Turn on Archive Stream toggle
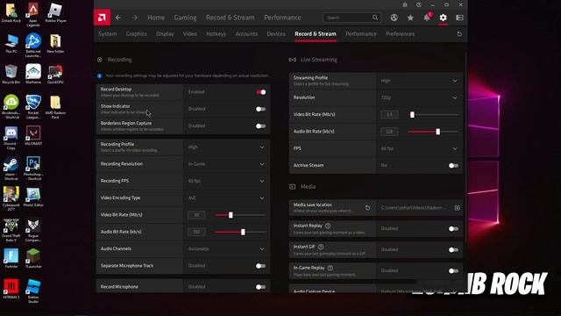The height and width of the screenshot is (316, 561). [x=453, y=166]
